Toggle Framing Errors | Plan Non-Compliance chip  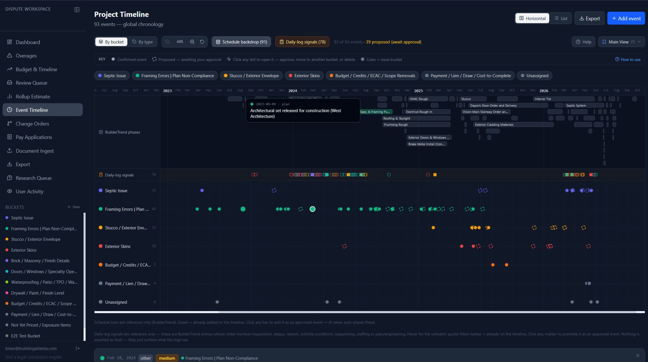tap(175, 76)
